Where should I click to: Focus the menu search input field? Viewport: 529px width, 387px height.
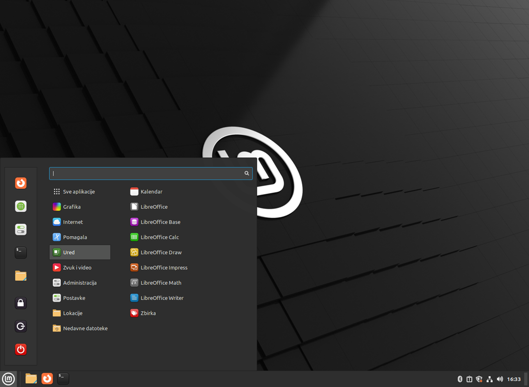pos(151,173)
